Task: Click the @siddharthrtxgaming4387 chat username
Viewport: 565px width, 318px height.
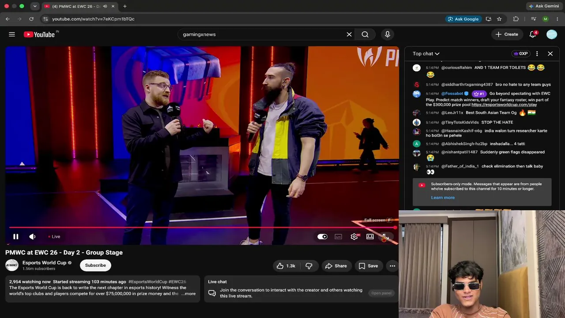Action: [467, 84]
